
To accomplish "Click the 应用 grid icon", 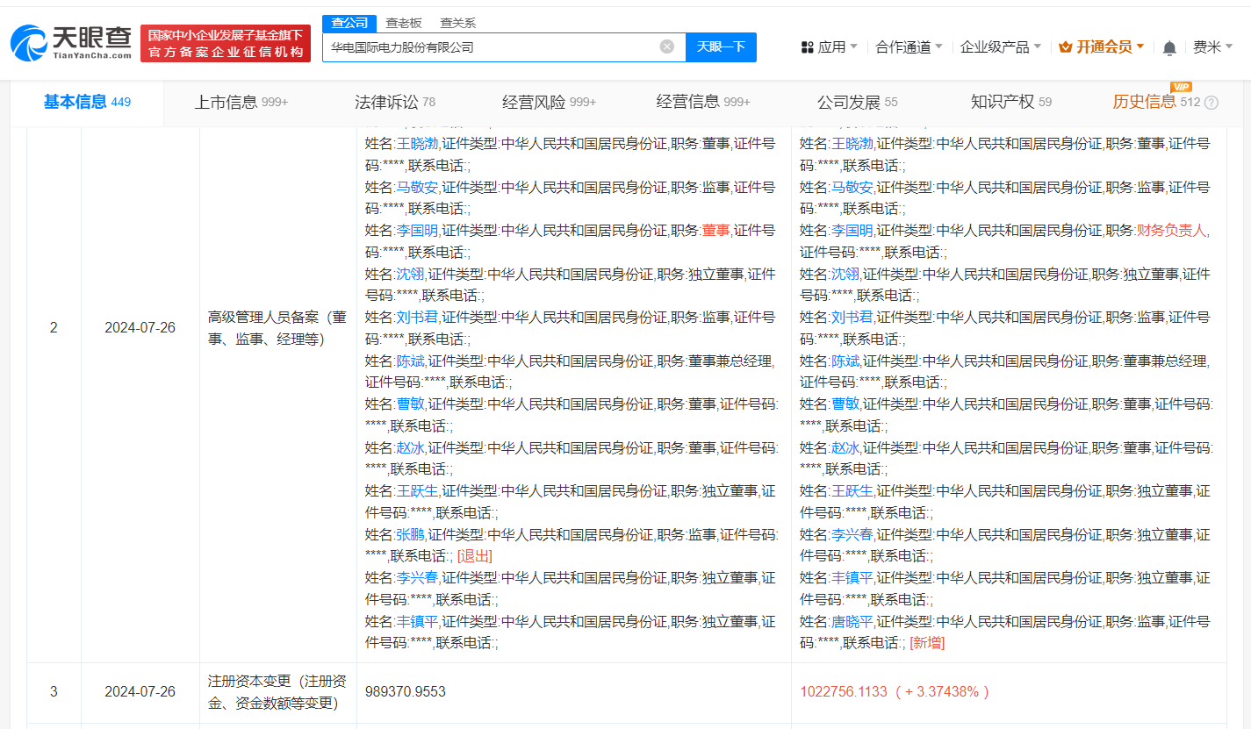I will (x=807, y=47).
